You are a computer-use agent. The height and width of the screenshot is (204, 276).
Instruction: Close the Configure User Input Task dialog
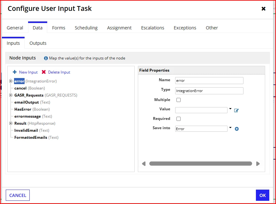coord(264,9)
